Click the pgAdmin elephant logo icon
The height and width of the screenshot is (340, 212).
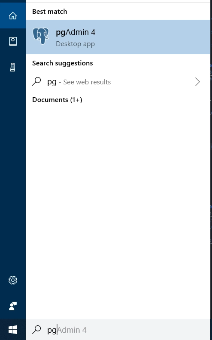(x=41, y=36)
